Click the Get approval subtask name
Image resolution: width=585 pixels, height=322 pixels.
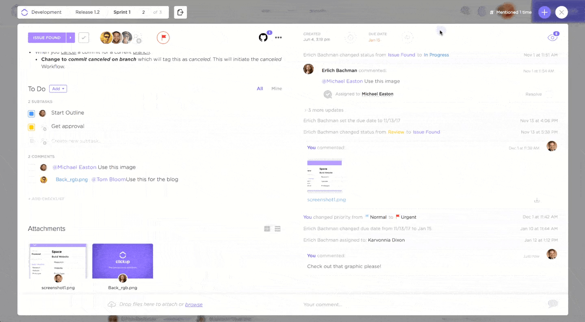click(x=68, y=127)
